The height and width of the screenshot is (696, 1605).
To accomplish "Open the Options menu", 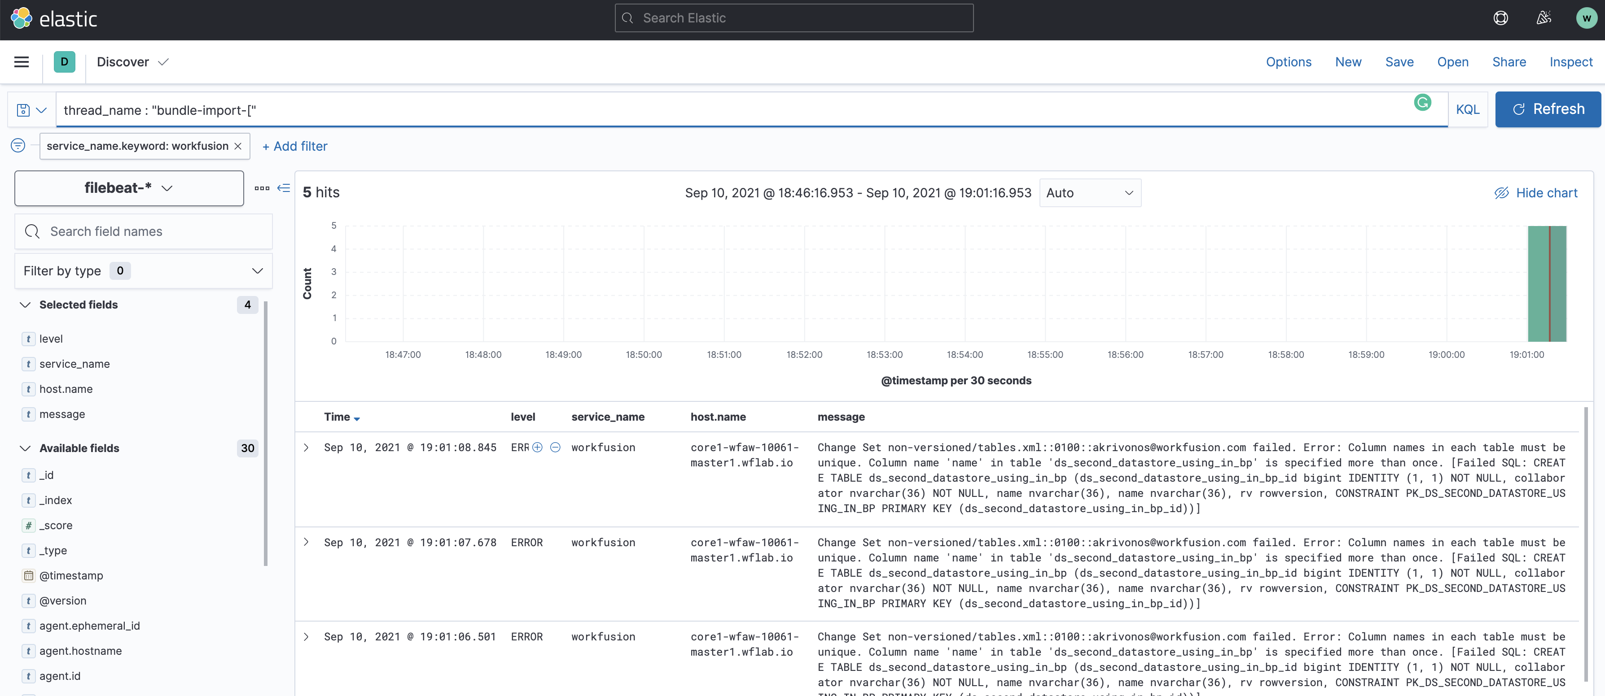I will click(x=1289, y=61).
